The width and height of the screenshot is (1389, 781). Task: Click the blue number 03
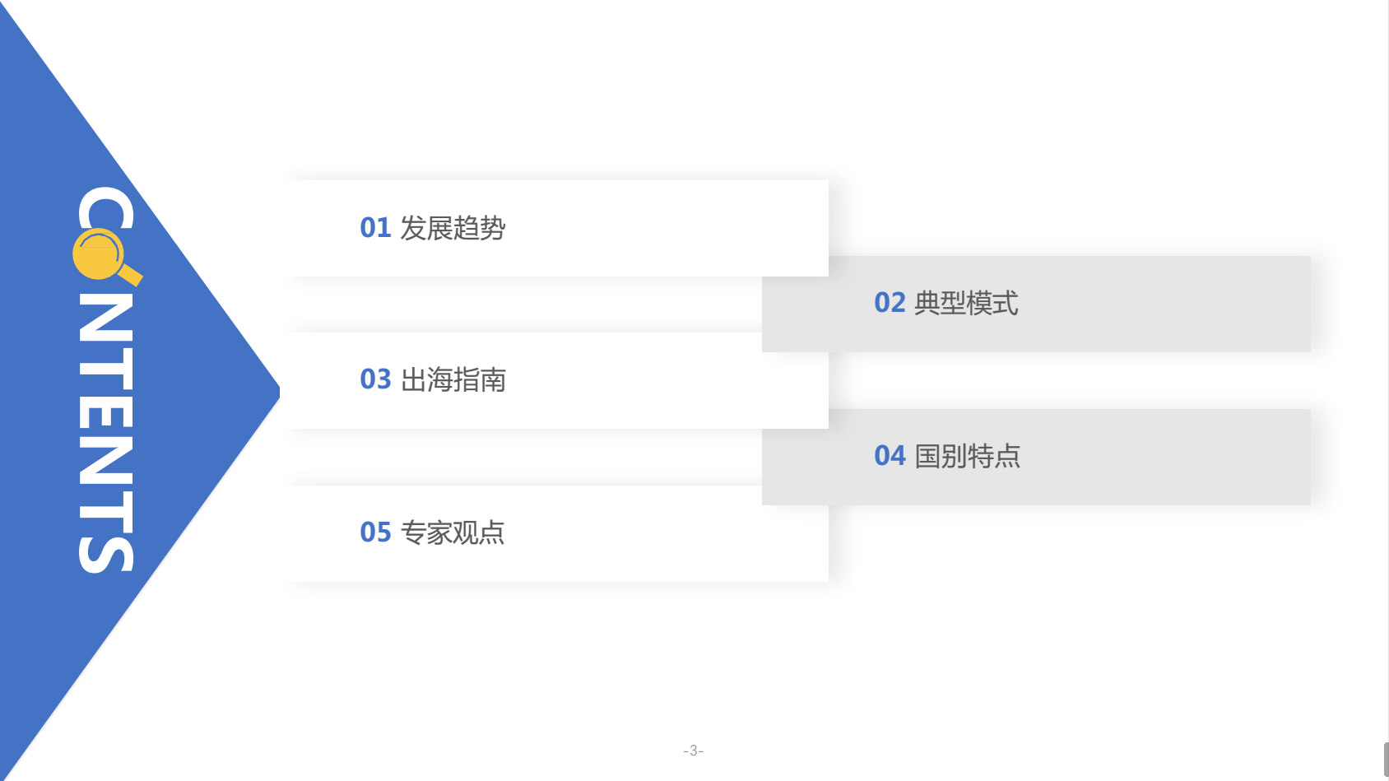[x=375, y=379]
